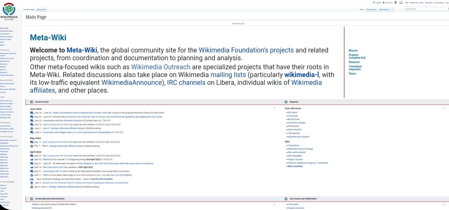The height and width of the screenshot is (210, 449).
Task: Open the notices tray icon
Action: (x=401, y=2)
